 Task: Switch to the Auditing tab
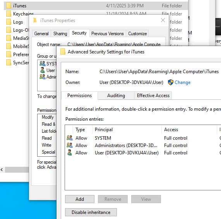[116, 96]
